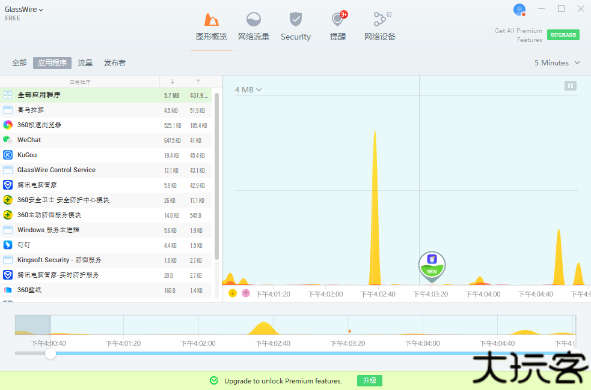Go to the 提醒 alerts tab
Image resolution: width=591 pixels, height=390 pixels.
(x=338, y=27)
